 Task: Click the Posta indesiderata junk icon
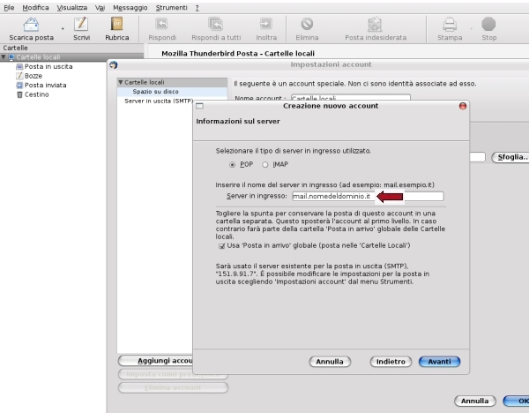tap(376, 25)
